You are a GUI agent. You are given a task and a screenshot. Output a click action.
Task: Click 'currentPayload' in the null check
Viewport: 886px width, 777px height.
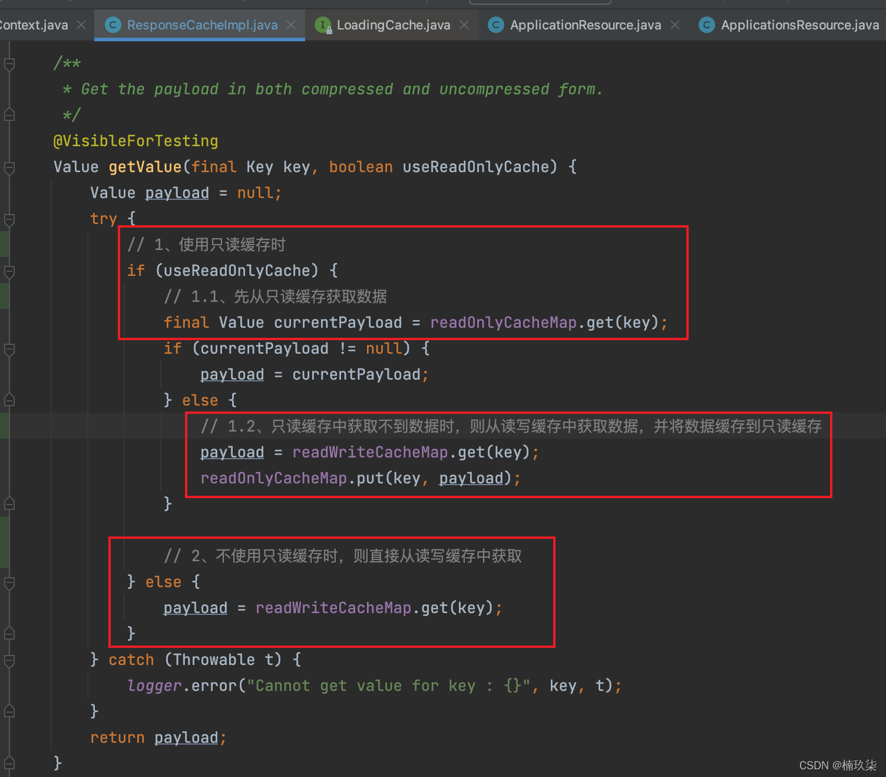(264, 348)
